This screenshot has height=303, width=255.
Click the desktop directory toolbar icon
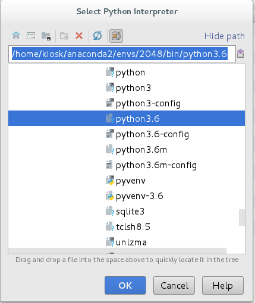(31, 36)
